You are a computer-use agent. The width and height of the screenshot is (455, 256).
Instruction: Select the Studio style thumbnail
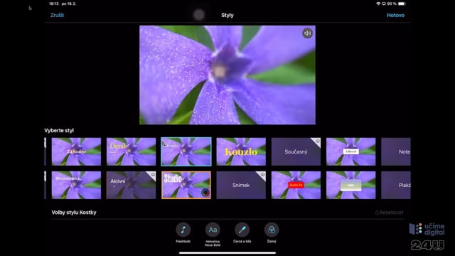point(186,185)
